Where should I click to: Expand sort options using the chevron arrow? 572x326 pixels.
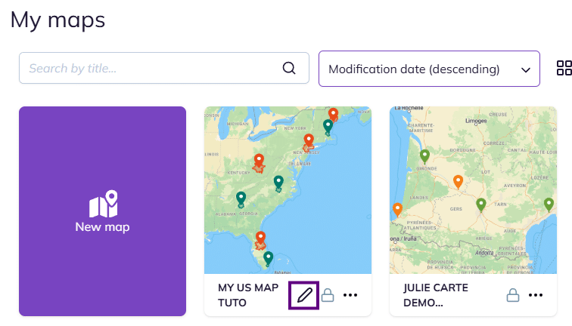[x=526, y=69]
